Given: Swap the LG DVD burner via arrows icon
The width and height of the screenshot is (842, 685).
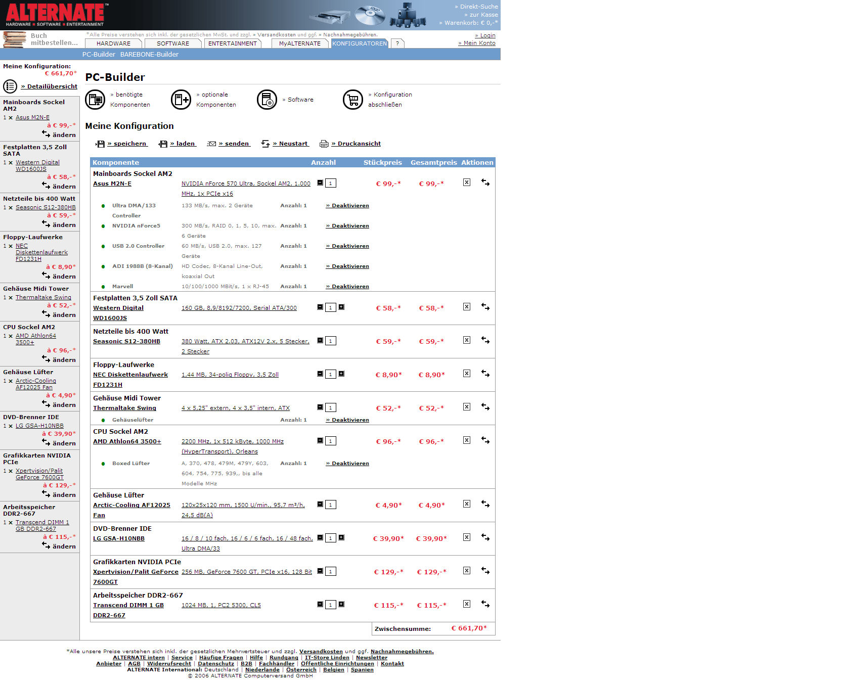Looking at the screenshot, I should click(x=485, y=537).
